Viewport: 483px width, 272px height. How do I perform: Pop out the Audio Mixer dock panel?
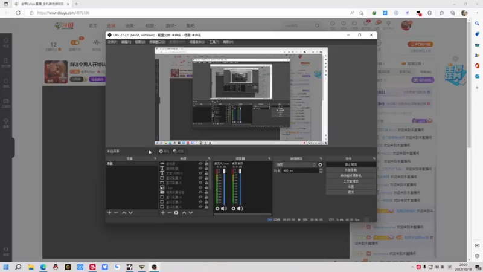tap(269, 158)
